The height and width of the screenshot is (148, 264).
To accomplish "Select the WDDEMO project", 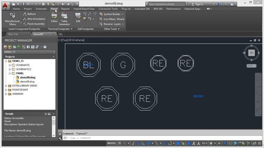I will (x=18, y=94).
